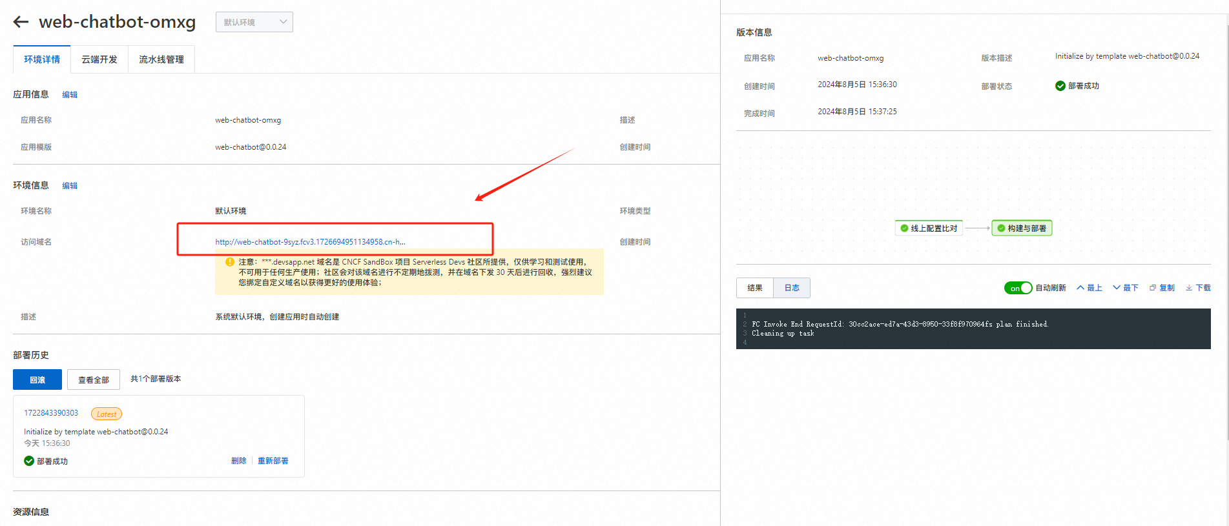Click 编辑 next to 环境信息
Image resolution: width=1229 pixels, height=526 pixels.
[70, 186]
